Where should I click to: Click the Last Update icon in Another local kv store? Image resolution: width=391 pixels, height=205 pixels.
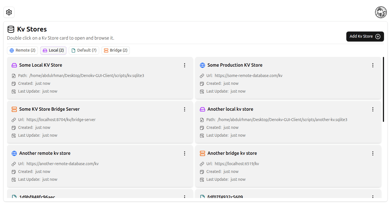click(x=202, y=136)
